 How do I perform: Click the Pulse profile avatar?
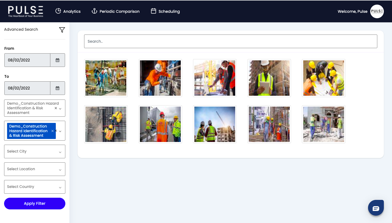pos(377,11)
